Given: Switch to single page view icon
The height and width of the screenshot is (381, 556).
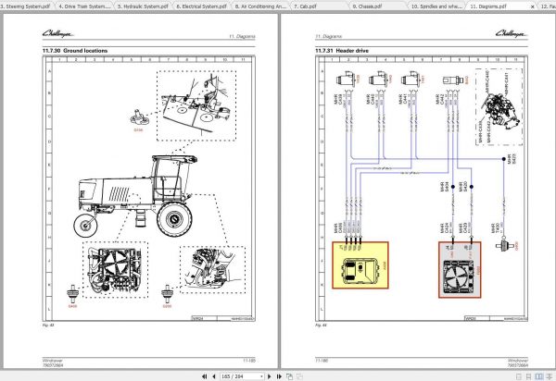Looking at the screenshot, I should tap(519, 376).
